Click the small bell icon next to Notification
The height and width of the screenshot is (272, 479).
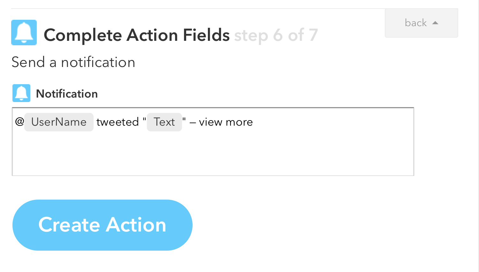21,93
